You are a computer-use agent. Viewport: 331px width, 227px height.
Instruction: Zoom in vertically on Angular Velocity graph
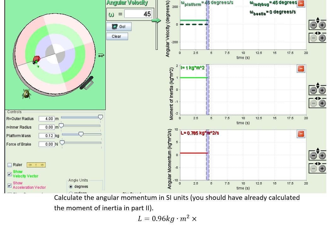pyautogui.click(x=322, y=25)
